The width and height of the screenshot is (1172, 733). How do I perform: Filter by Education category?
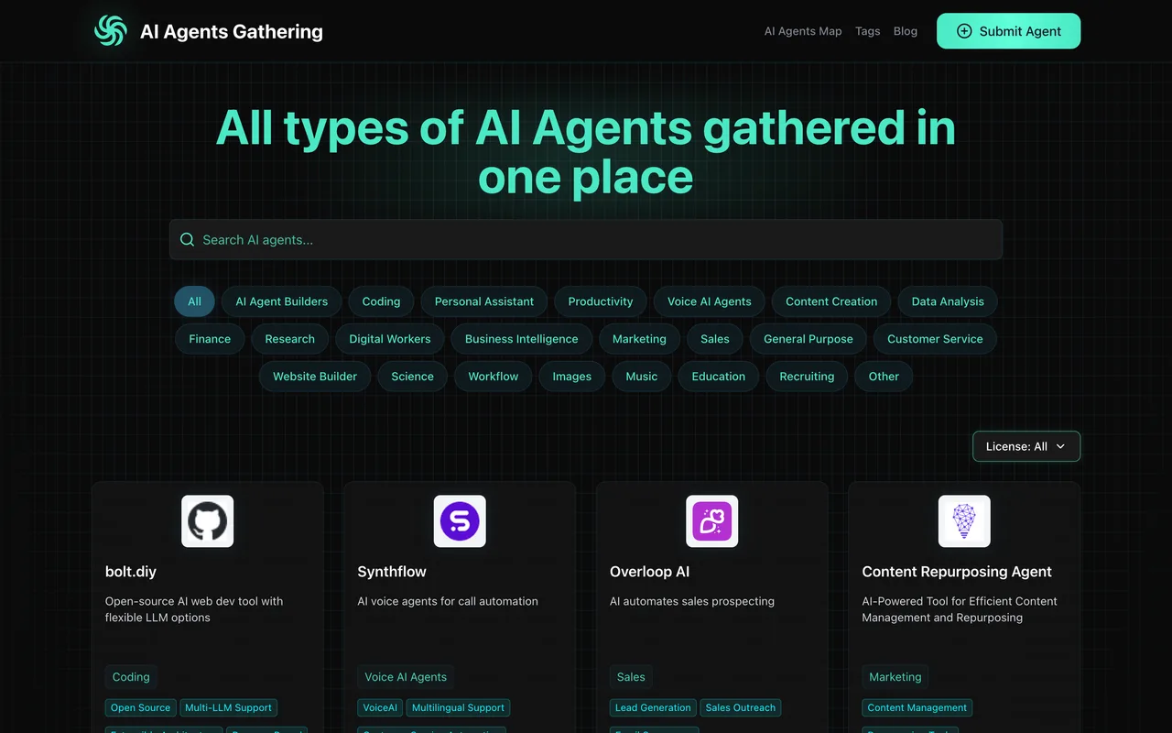718,377
